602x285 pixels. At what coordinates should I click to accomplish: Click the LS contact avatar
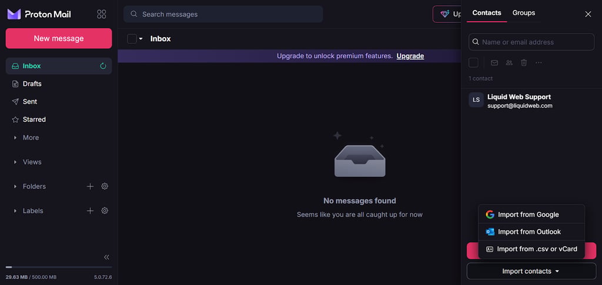476,100
